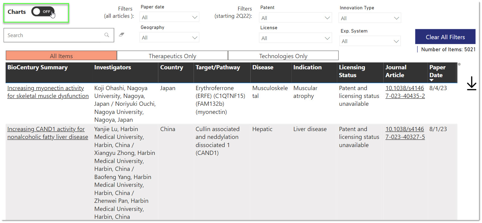The width and height of the screenshot is (482, 223).
Task: Click the eraser clear-search icon
Action: pos(122,35)
